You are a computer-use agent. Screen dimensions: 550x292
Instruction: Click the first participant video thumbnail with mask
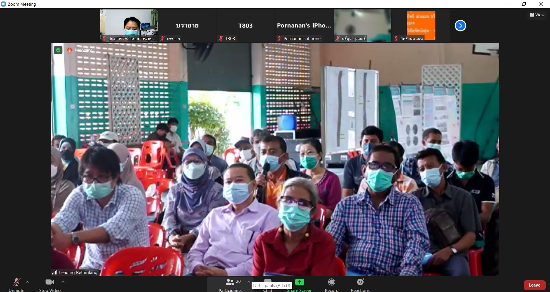click(x=129, y=25)
